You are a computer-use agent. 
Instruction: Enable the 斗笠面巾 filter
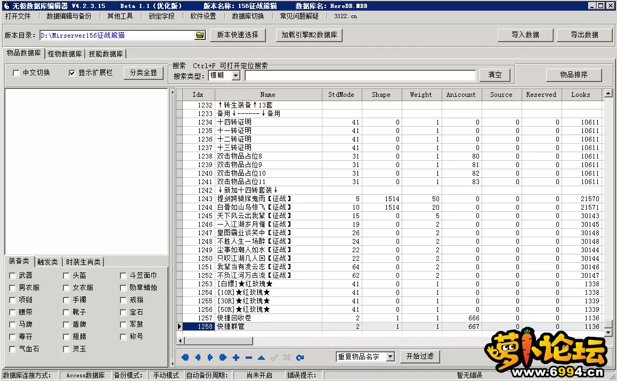[123, 276]
